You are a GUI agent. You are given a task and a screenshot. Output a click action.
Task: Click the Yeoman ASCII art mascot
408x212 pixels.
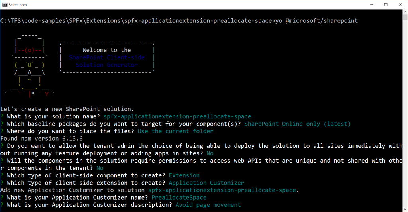29,65
